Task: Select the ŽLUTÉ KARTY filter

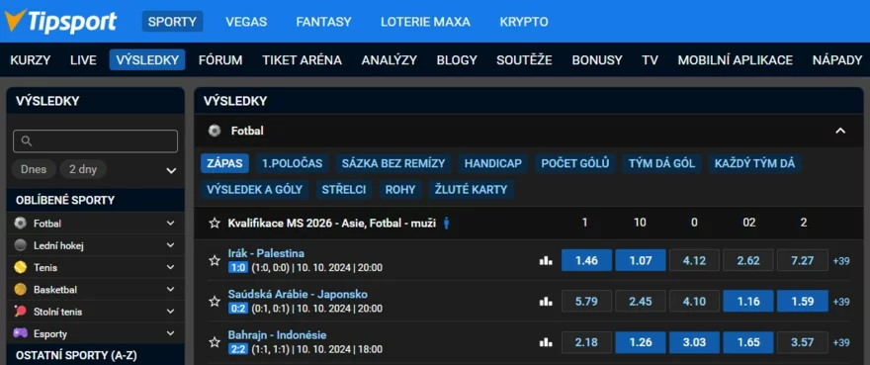Action: (471, 190)
